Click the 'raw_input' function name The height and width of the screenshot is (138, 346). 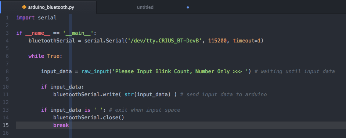click(x=95, y=72)
